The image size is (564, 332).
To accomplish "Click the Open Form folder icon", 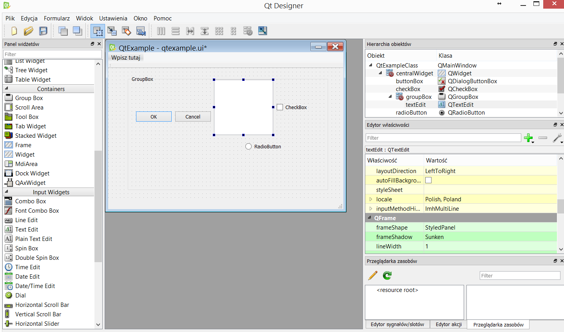I will [29, 31].
